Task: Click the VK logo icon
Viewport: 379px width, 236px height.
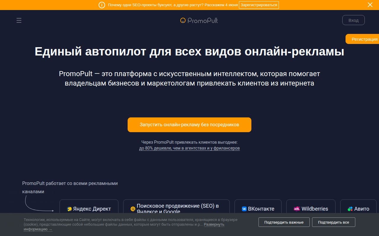Action: pos(244,209)
